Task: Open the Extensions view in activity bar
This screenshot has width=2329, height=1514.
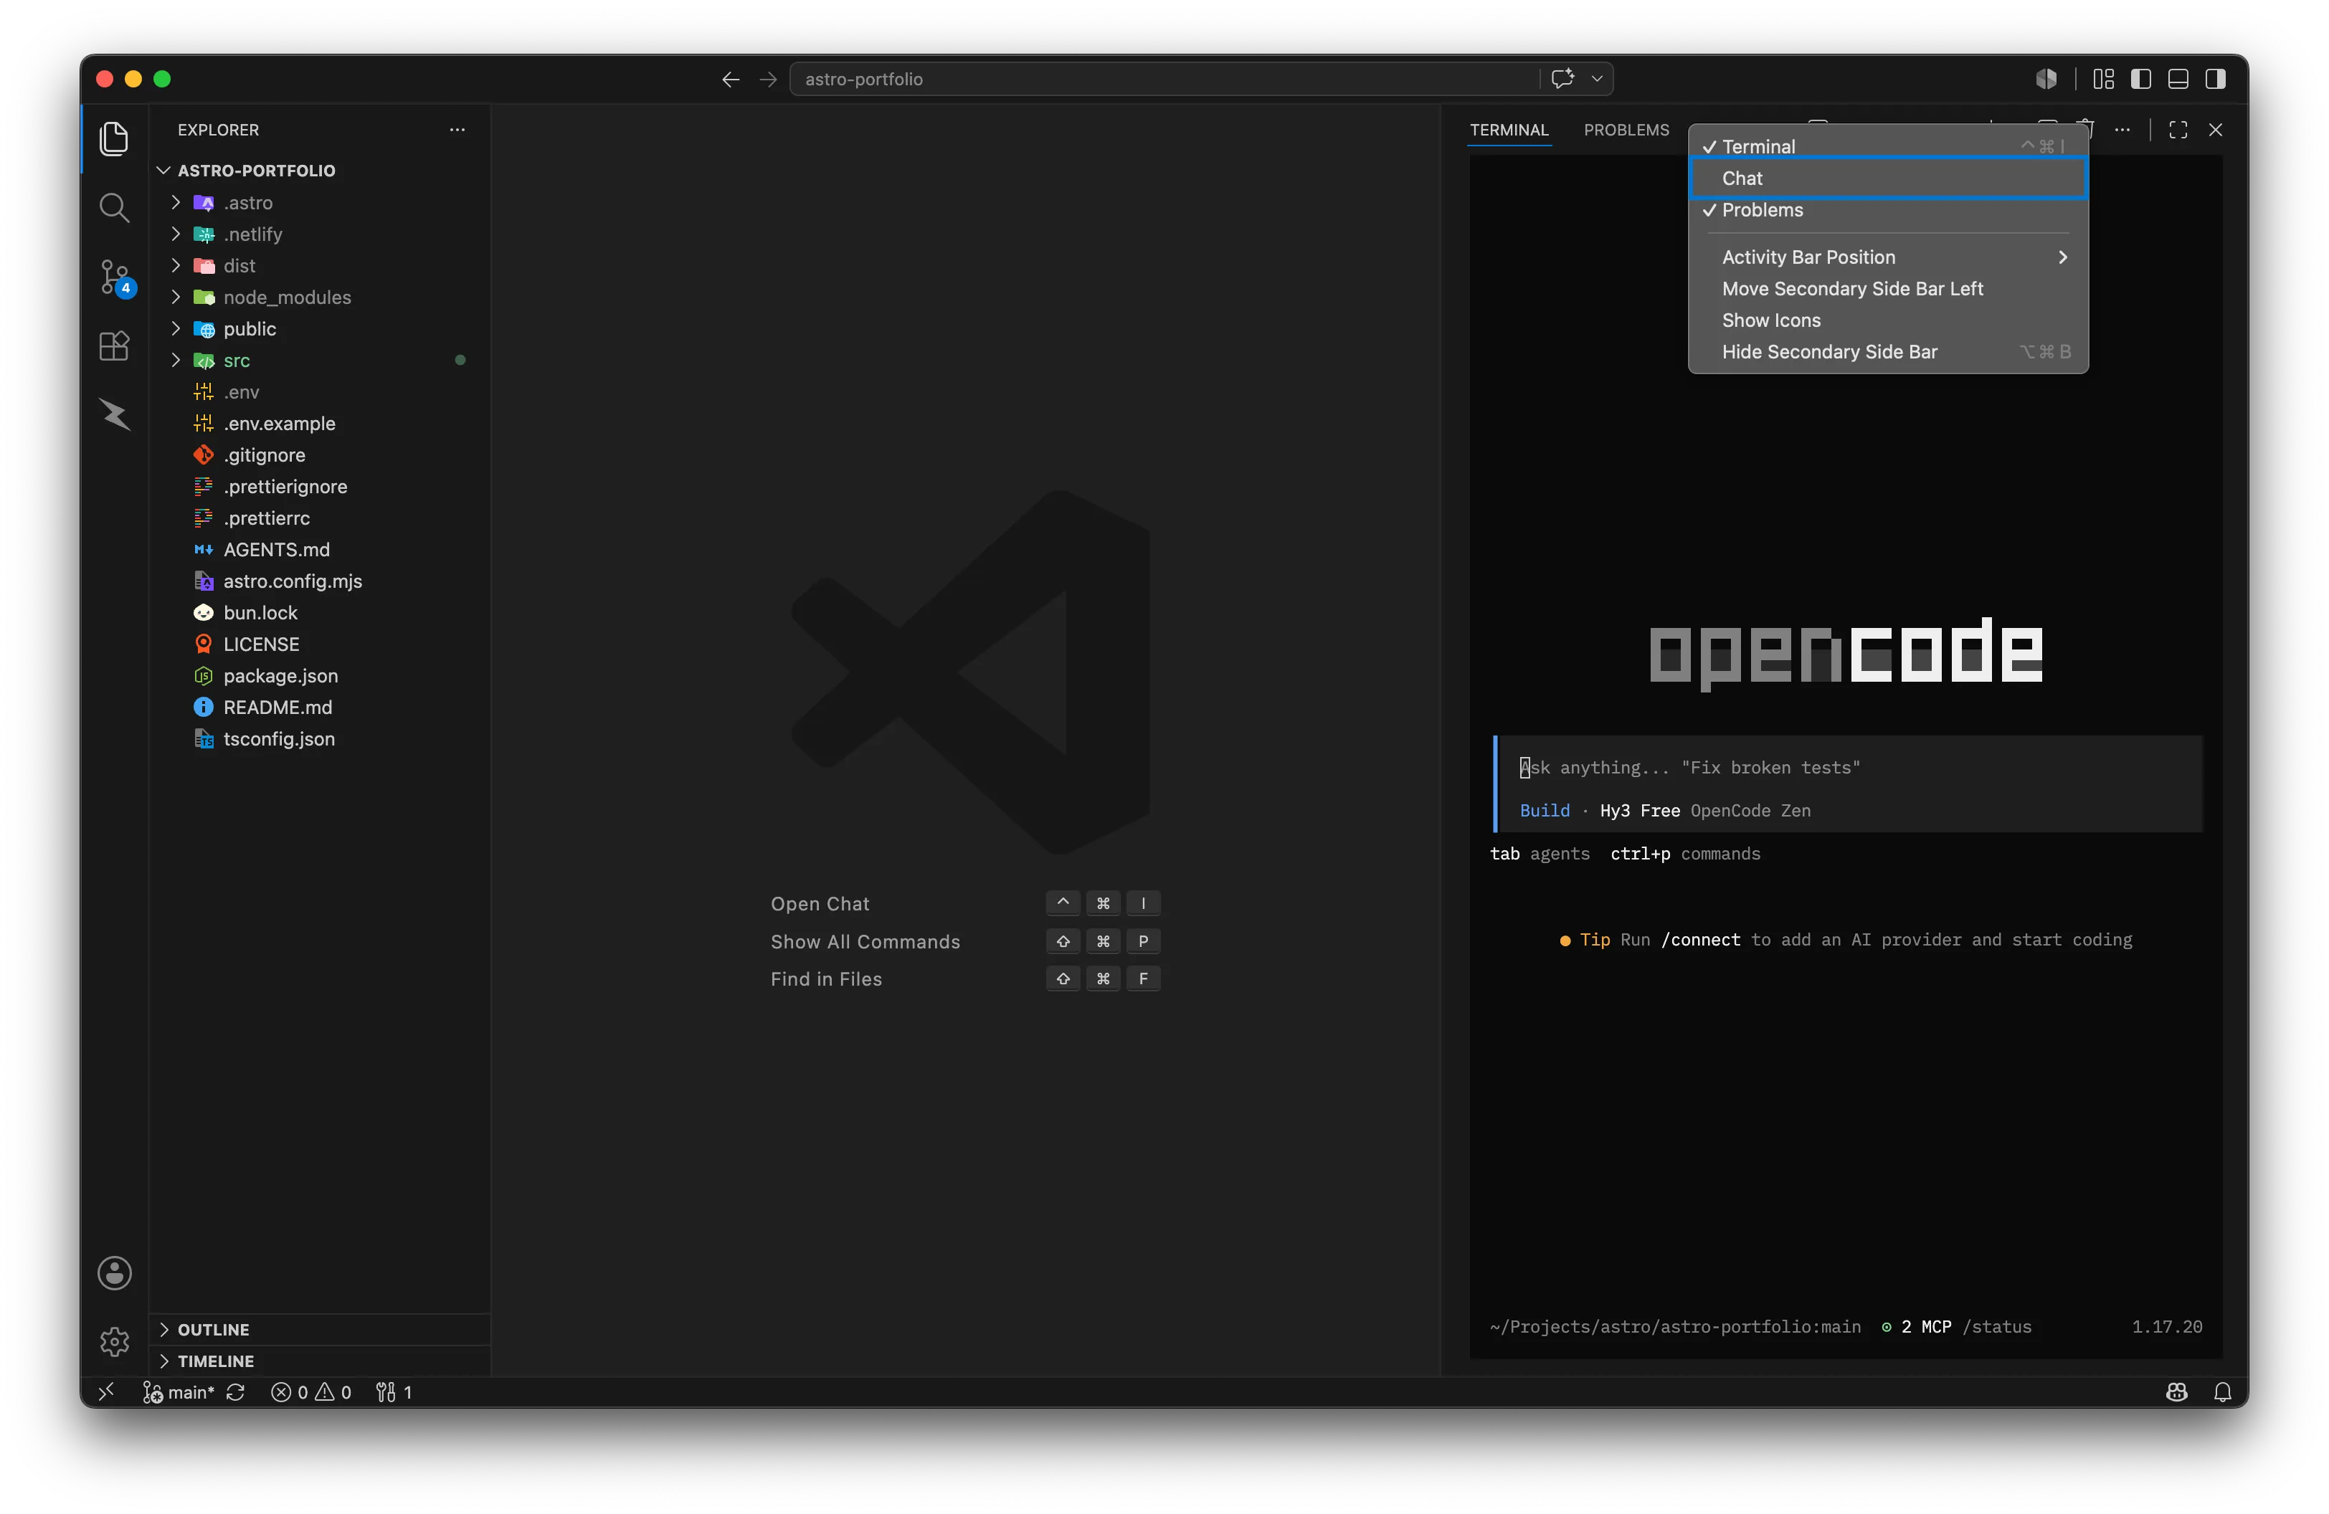Action: coord(115,346)
